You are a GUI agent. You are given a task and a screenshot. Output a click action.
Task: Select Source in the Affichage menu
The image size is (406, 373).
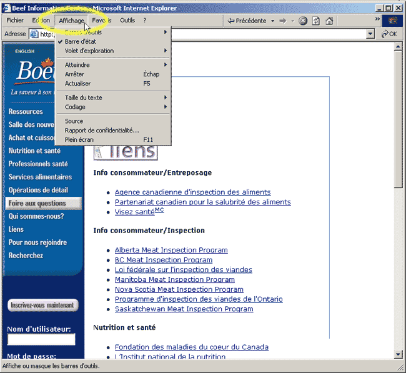[113, 121]
